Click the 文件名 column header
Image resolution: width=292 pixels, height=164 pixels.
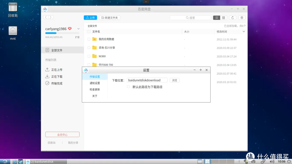click(x=96, y=32)
